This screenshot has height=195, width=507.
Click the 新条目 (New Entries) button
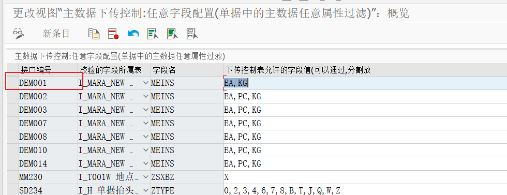56,34
